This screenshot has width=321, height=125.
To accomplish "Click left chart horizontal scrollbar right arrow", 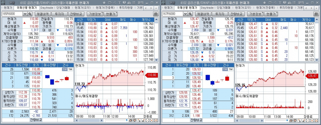I will click(x=102, y=120).
